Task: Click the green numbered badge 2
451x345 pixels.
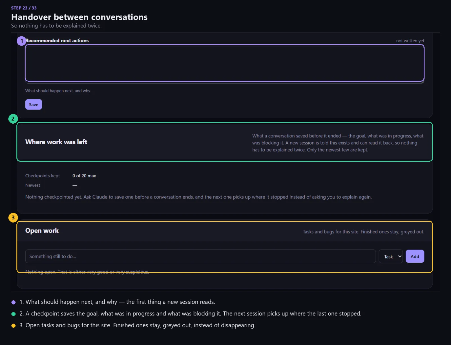Action: point(13,119)
